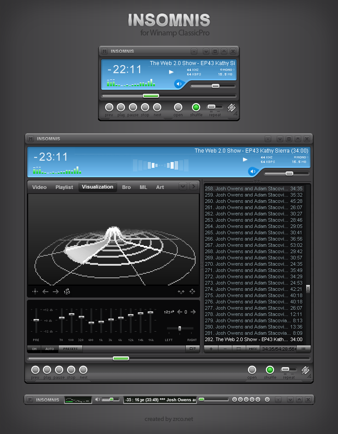Click the lightning bolt logo in large player

click(305, 370)
